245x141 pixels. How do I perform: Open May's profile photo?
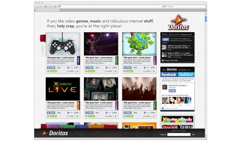(165, 100)
